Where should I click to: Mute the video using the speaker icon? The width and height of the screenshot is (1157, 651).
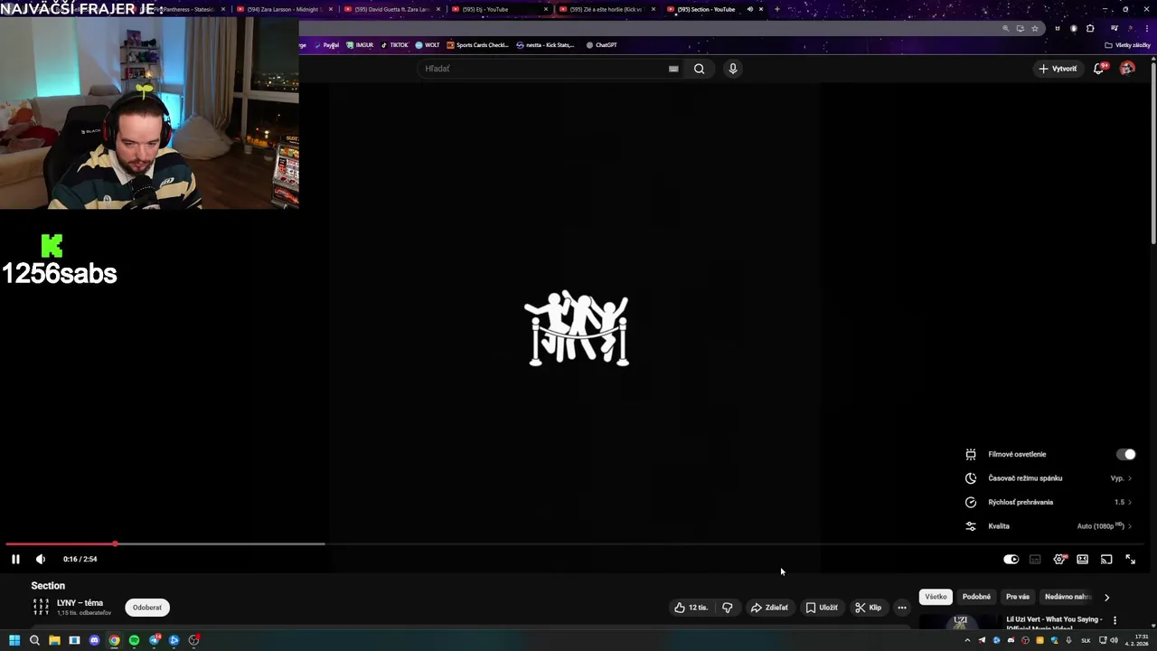[x=40, y=560]
